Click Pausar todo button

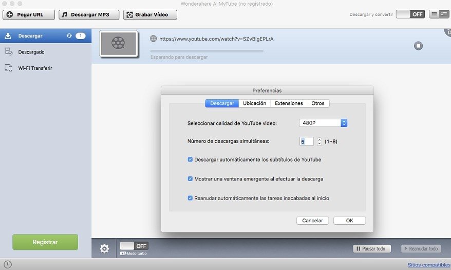point(372,249)
